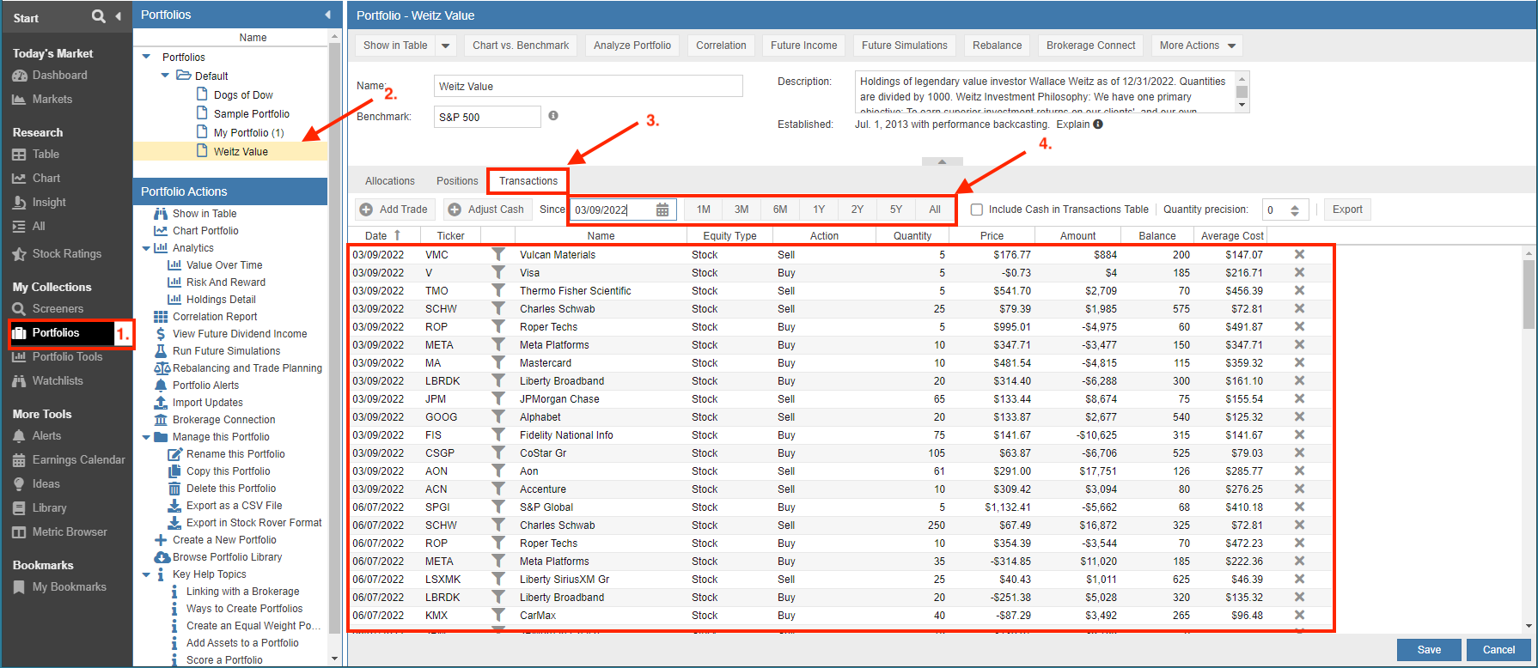Select the Dogs of Dow portfolio
Image resolution: width=1538 pixels, height=668 pixels.
coord(243,95)
